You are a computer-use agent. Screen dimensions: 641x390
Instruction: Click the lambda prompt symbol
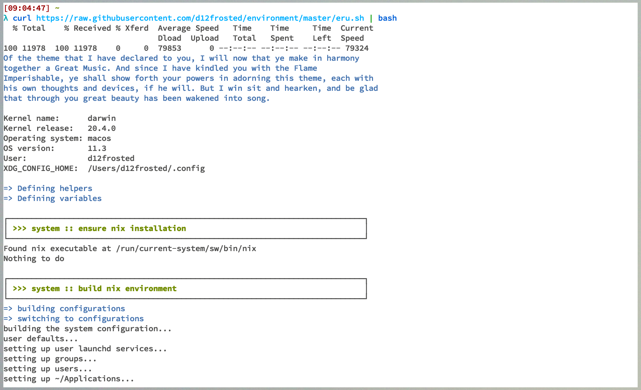6,18
